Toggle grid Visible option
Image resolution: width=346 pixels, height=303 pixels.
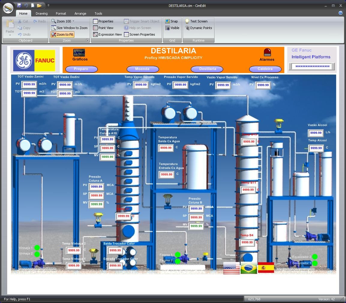[172, 28]
